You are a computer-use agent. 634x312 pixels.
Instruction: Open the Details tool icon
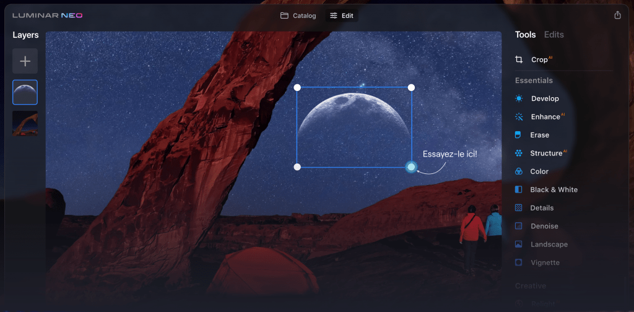[x=519, y=208]
